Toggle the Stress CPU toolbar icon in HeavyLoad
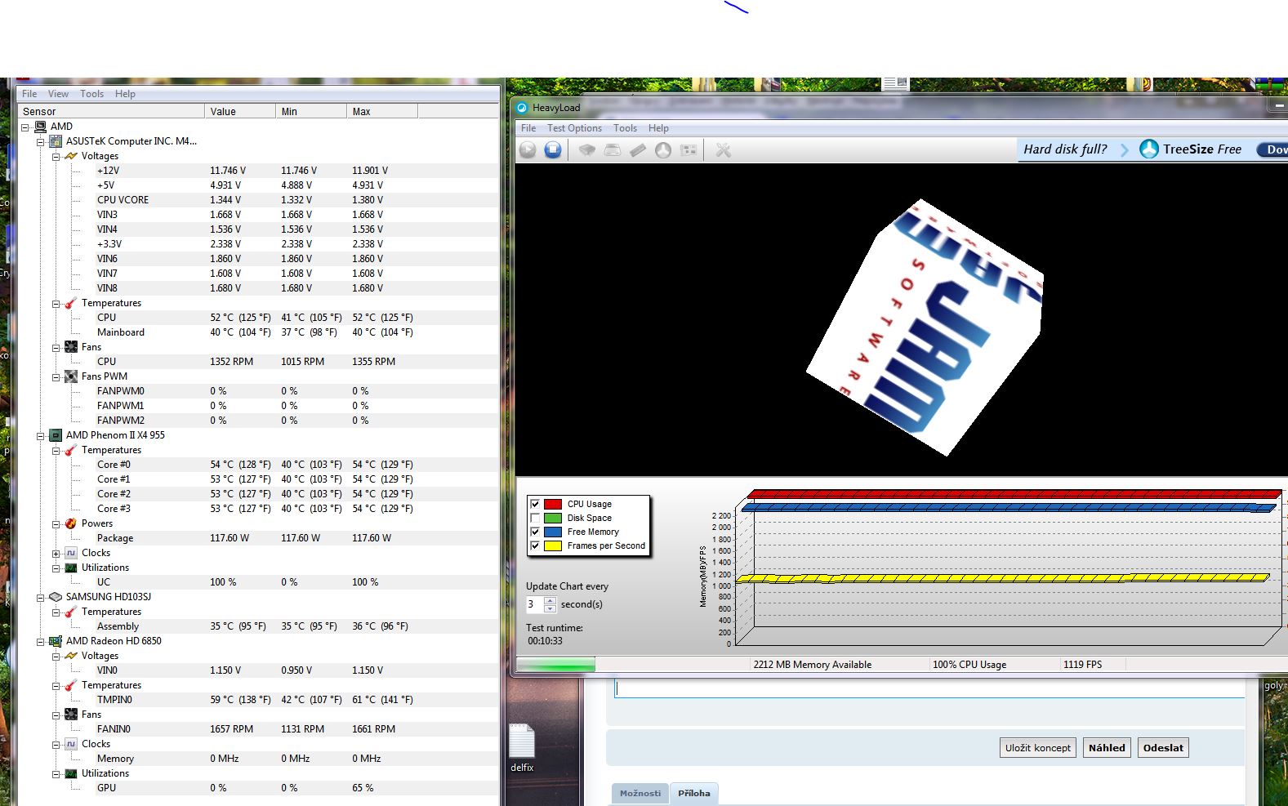Viewport: 1288px width, 806px height. (x=587, y=150)
